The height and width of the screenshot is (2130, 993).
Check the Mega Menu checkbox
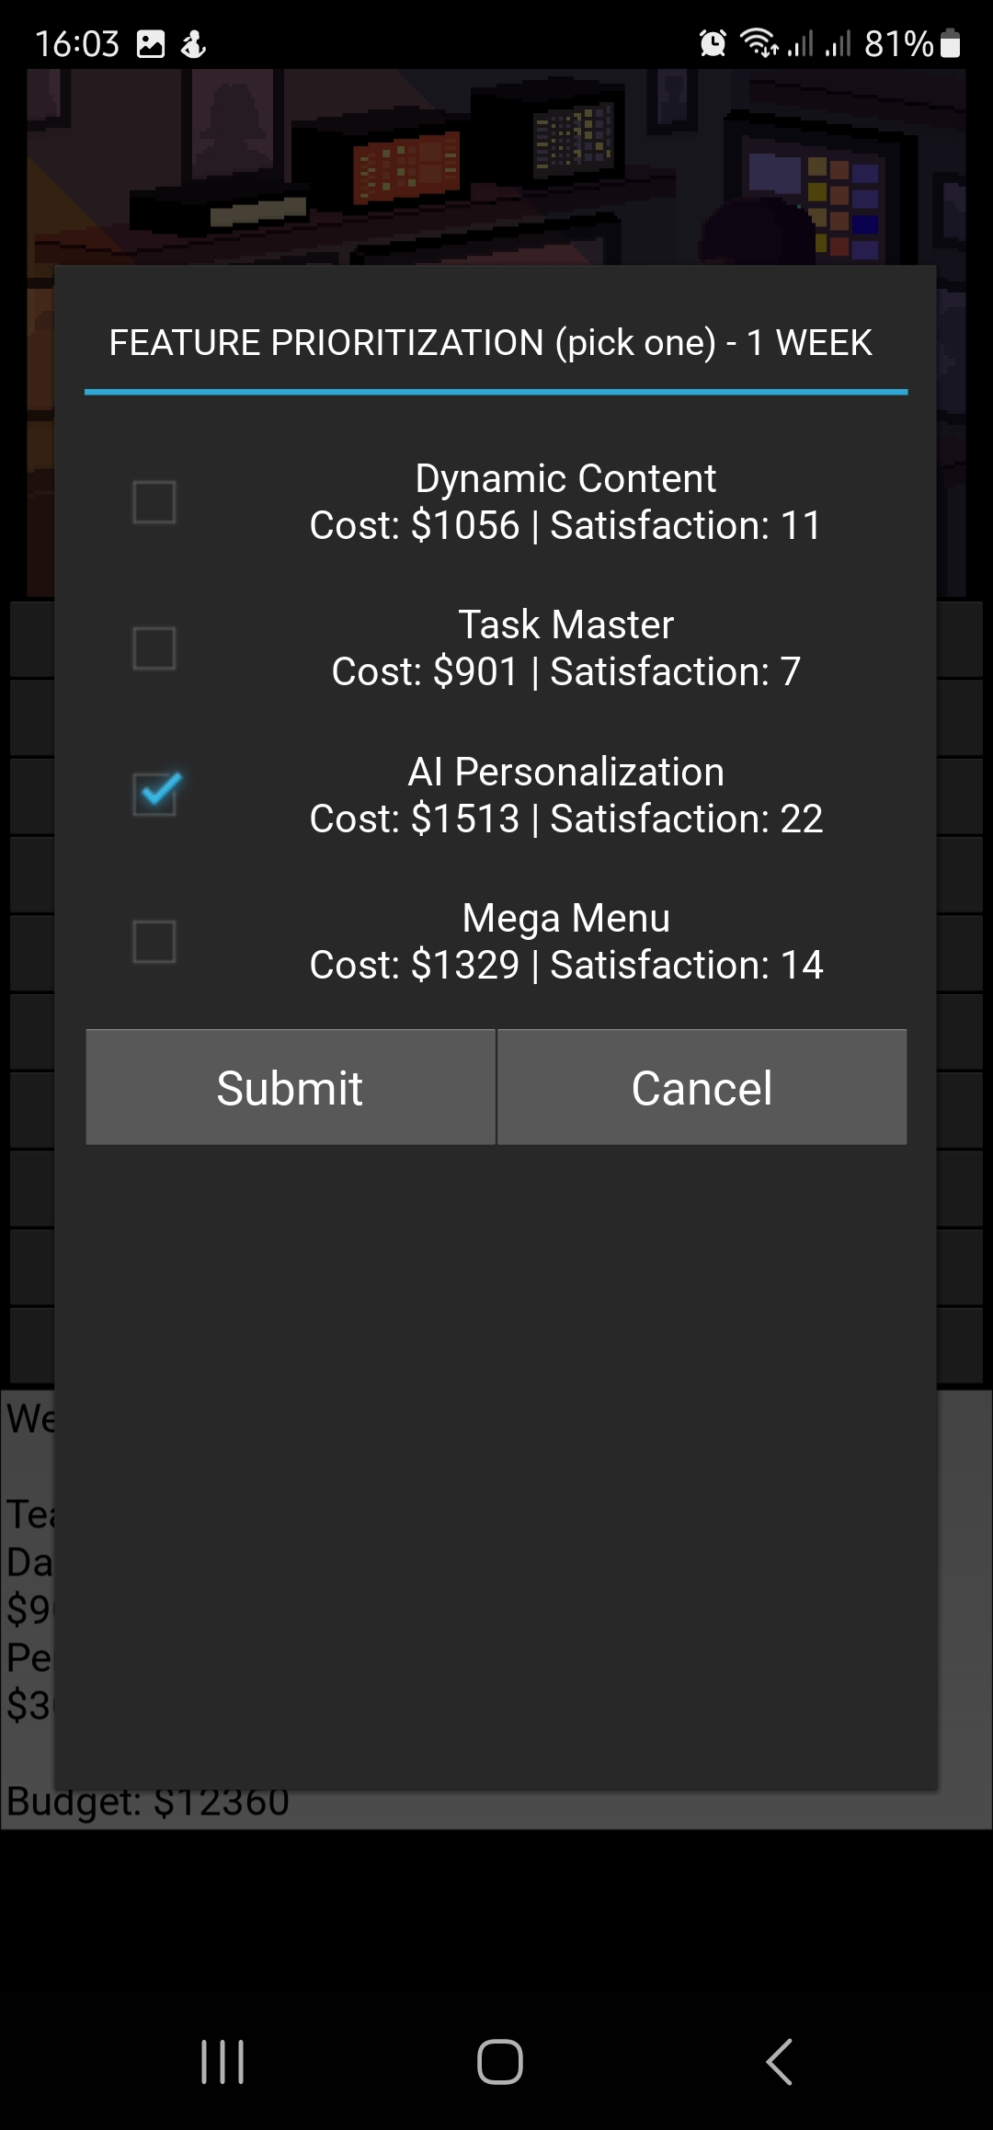coord(154,942)
